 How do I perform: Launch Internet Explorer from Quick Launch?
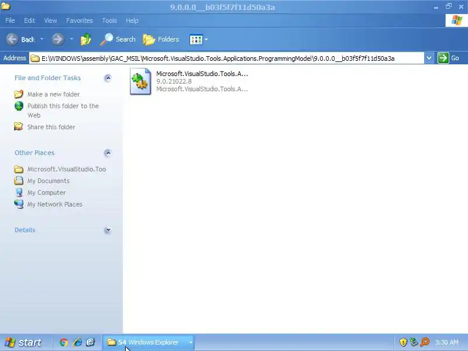(77, 342)
